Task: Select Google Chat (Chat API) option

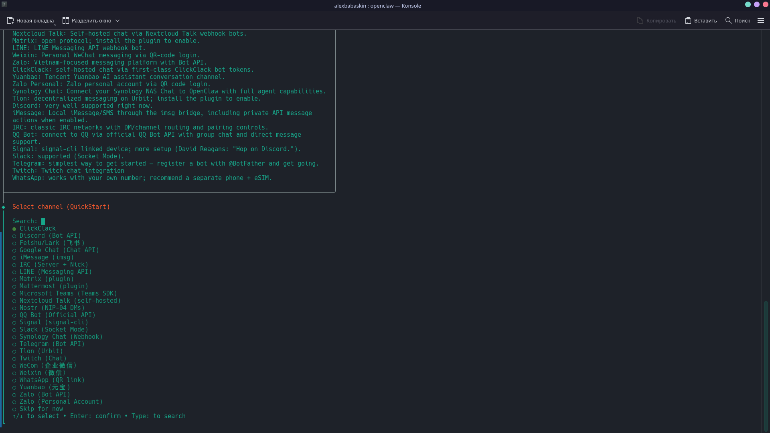Action: tap(56, 250)
